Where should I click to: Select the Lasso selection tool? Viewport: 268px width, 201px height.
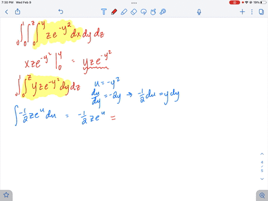[143, 12]
